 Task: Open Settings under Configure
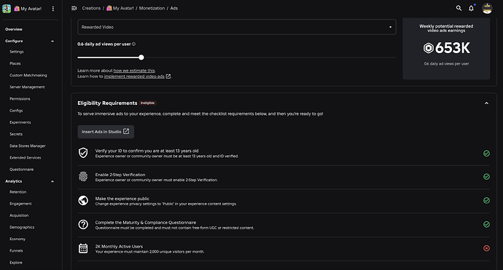(x=17, y=52)
